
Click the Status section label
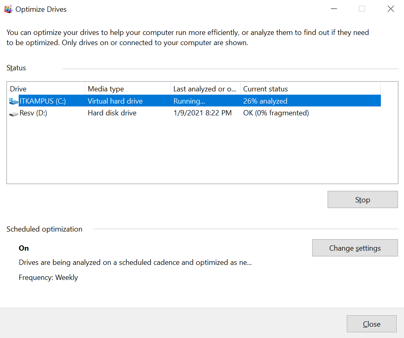(16, 68)
